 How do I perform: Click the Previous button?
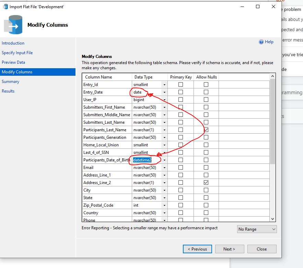197,249
